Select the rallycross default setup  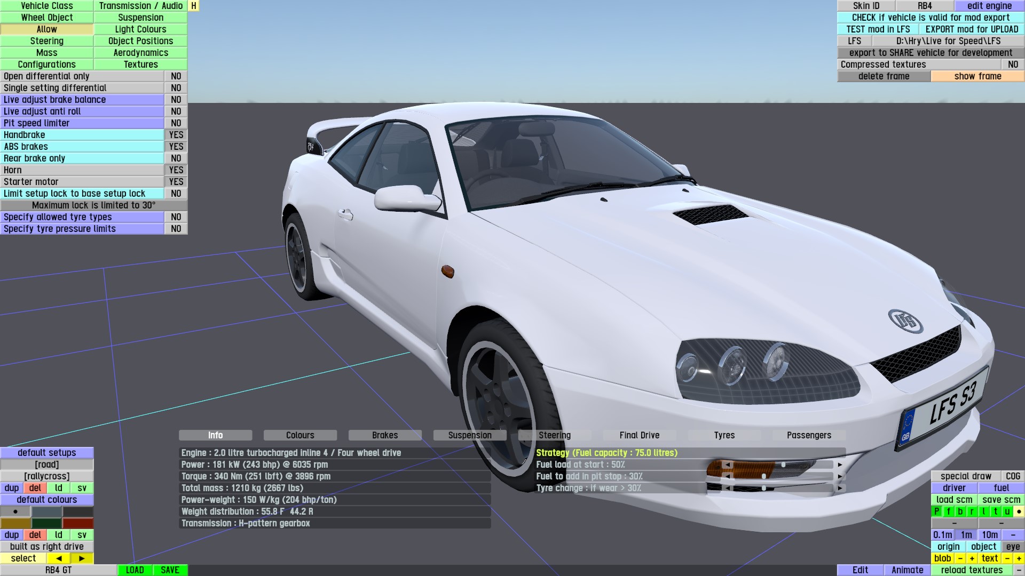tap(47, 476)
